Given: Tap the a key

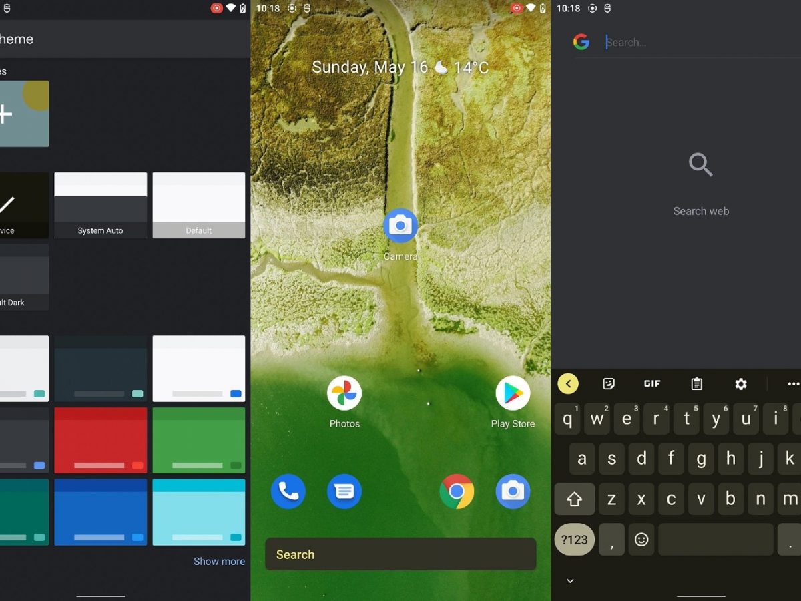Looking at the screenshot, I should [582, 459].
